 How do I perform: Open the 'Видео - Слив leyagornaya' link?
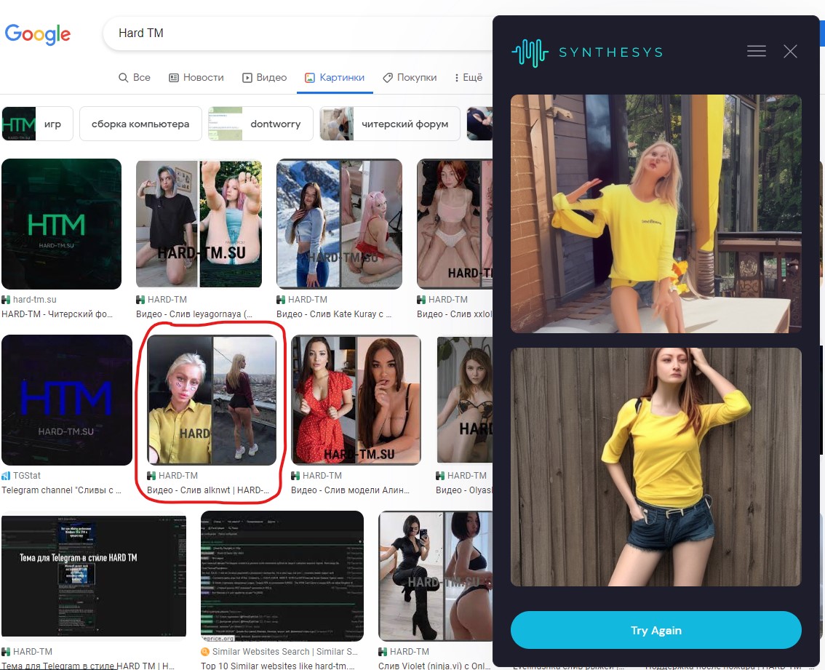[194, 314]
